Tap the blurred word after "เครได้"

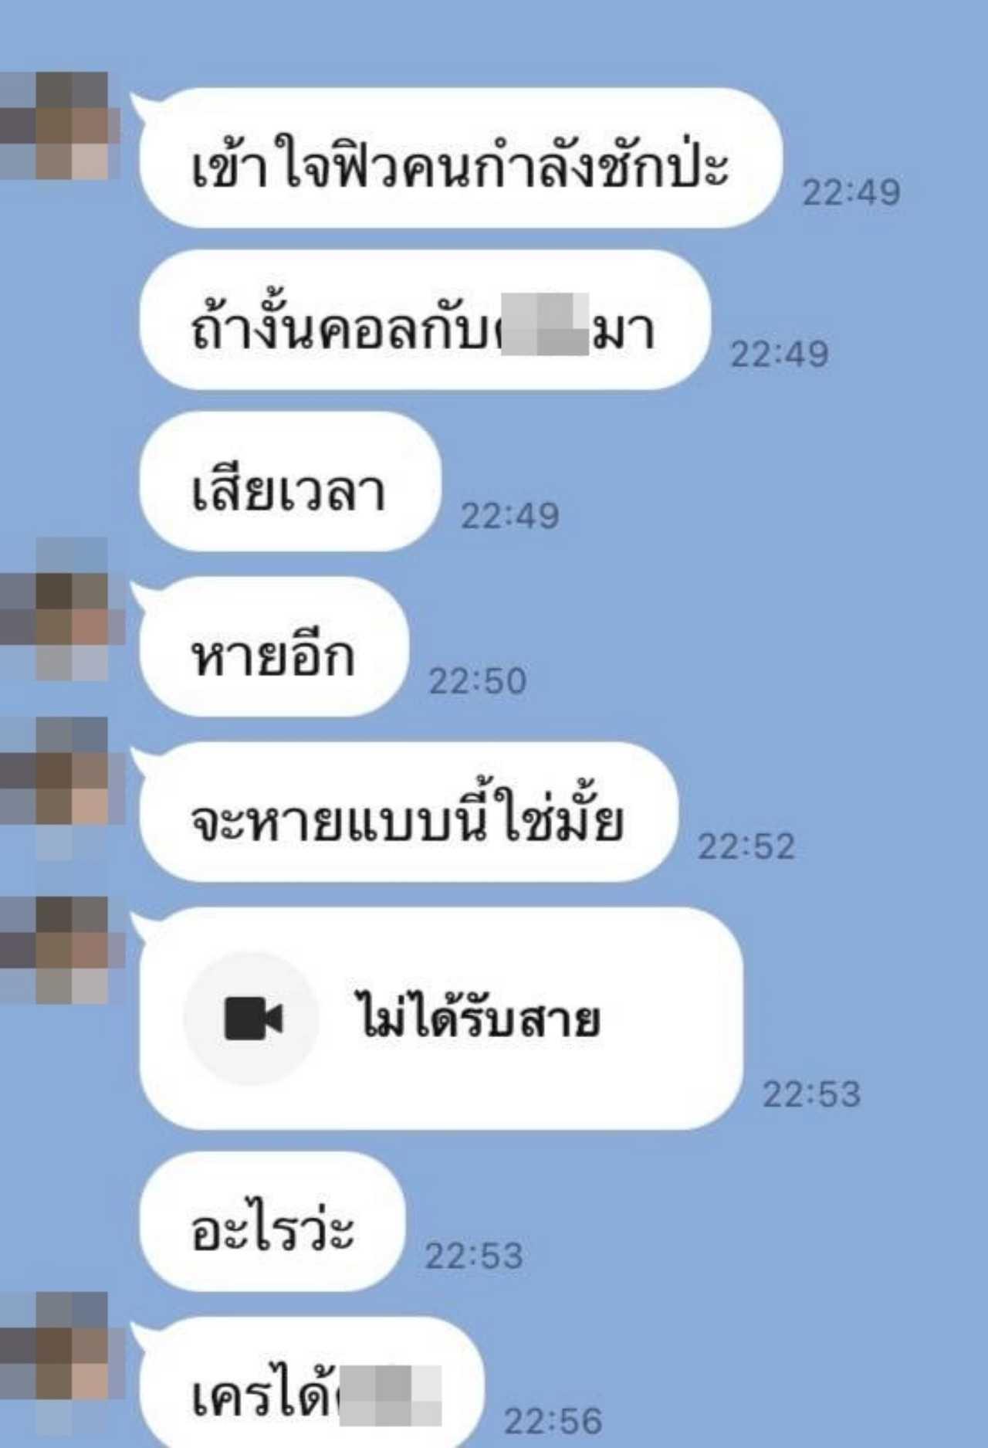tap(391, 1395)
